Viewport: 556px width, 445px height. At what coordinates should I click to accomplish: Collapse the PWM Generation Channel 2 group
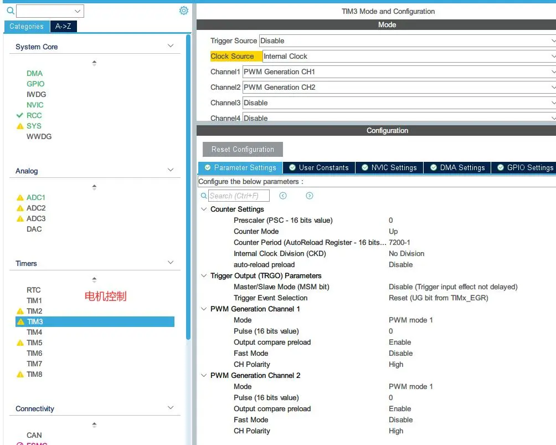(203, 376)
